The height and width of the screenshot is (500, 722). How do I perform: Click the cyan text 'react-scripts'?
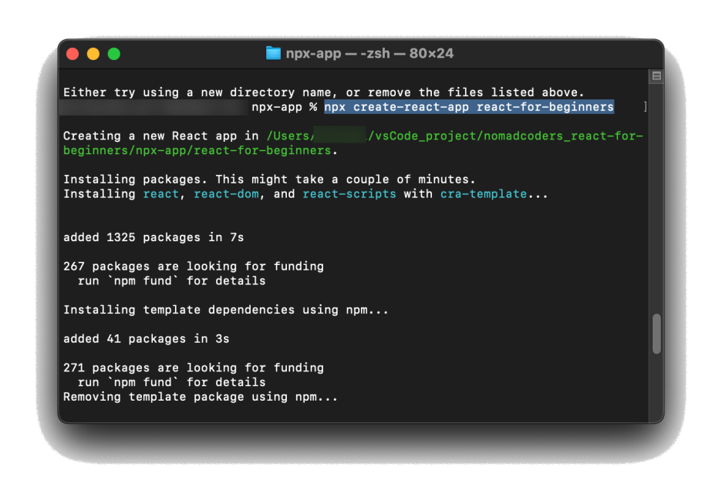coord(349,194)
